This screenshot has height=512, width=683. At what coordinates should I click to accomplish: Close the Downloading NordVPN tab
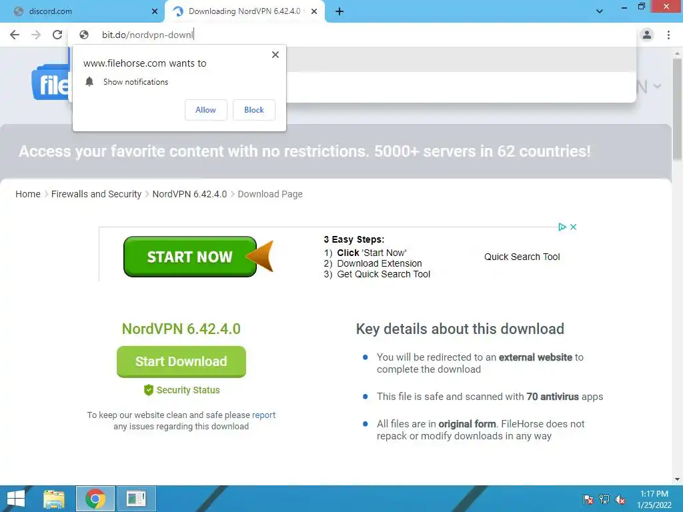click(x=314, y=11)
